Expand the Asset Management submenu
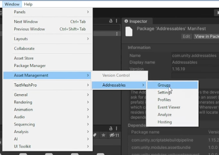Viewport: 219px width, 155px height. click(47, 76)
